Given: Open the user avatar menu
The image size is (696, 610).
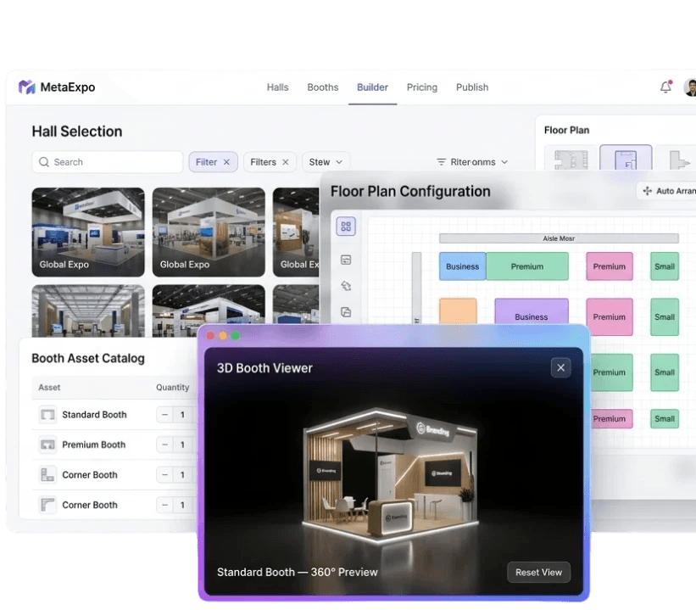Looking at the screenshot, I should (x=690, y=87).
